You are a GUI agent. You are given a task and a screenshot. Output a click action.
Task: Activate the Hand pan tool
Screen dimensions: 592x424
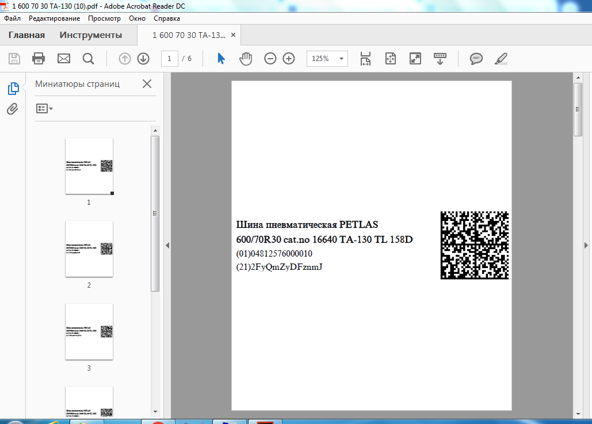point(246,59)
